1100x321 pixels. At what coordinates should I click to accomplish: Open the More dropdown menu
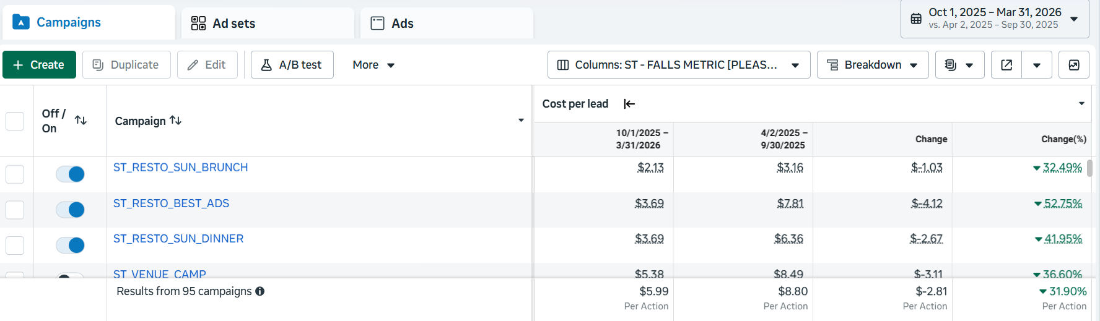click(373, 65)
